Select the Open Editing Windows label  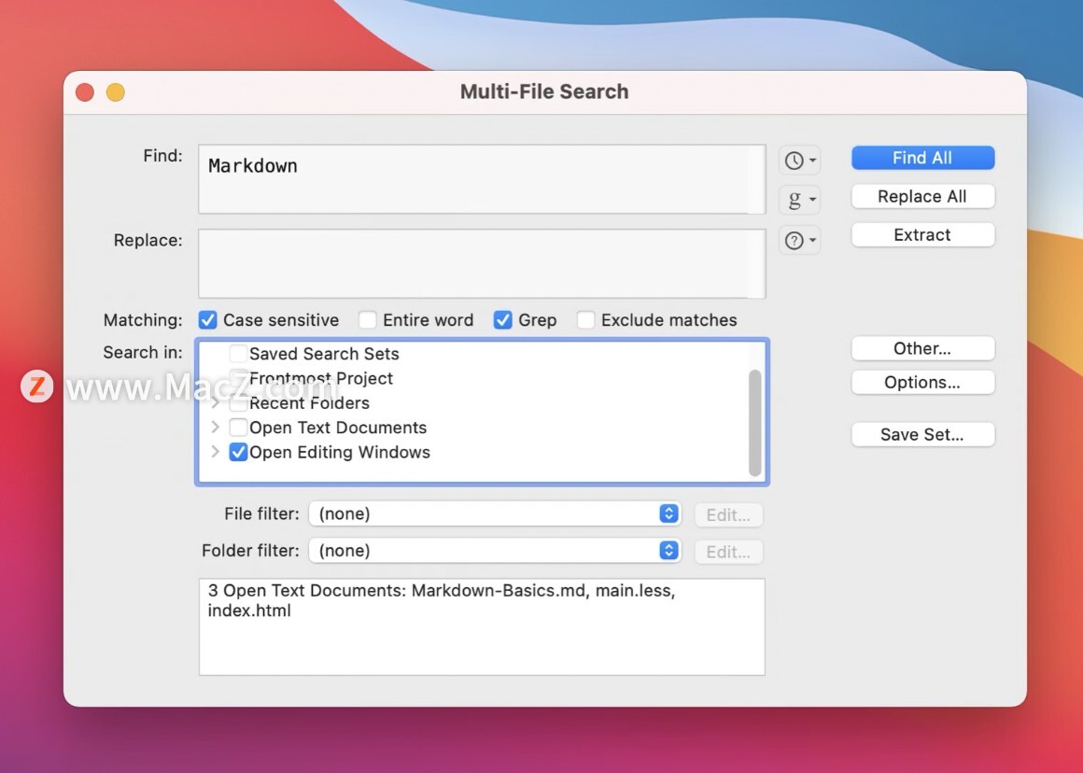pos(340,453)
